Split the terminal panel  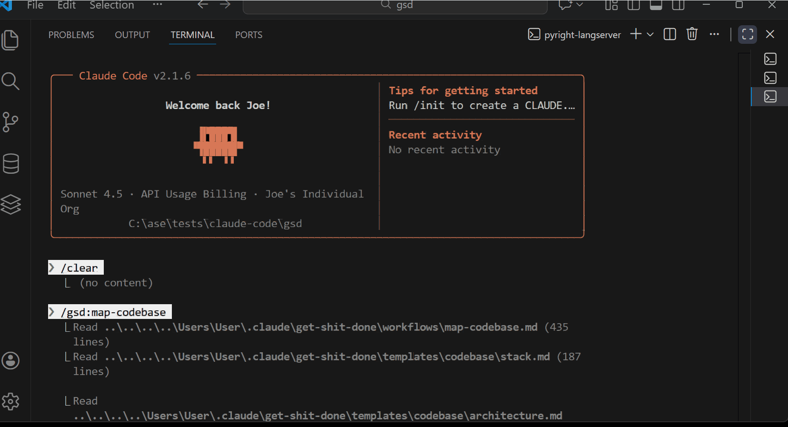pos(669,34)
